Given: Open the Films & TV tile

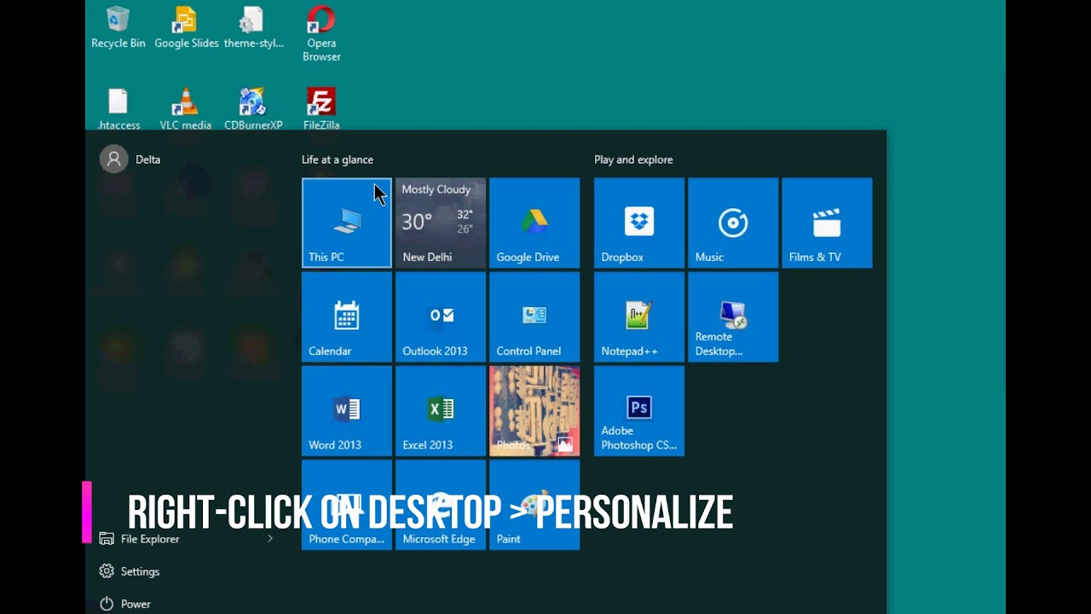Looking at the screenshot, I should [826, 223].
